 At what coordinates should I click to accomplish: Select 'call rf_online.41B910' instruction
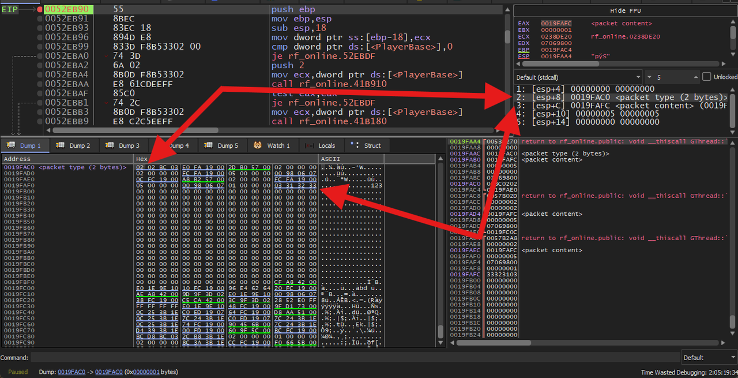329,84
